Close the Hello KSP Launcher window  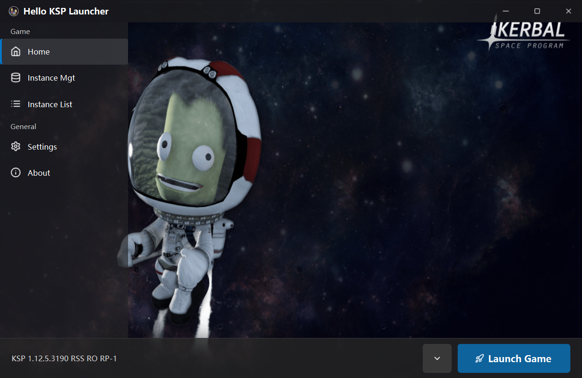(x=568, y=11)
